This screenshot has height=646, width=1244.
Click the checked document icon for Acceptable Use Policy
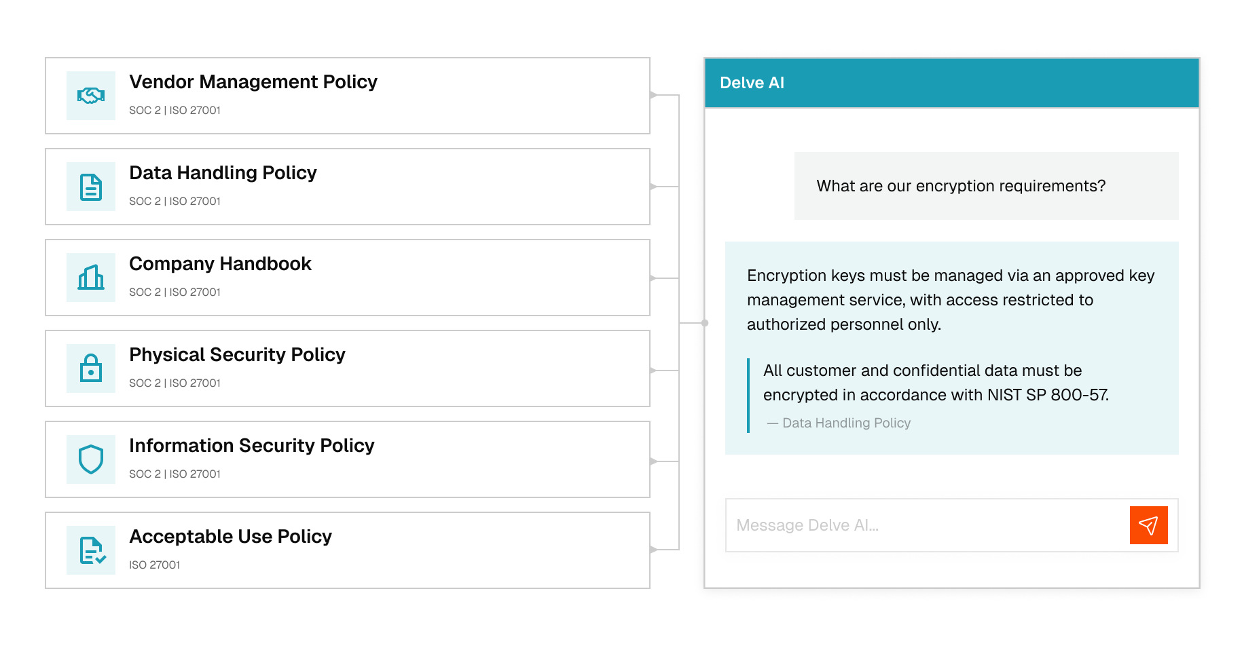click(91, 550)
